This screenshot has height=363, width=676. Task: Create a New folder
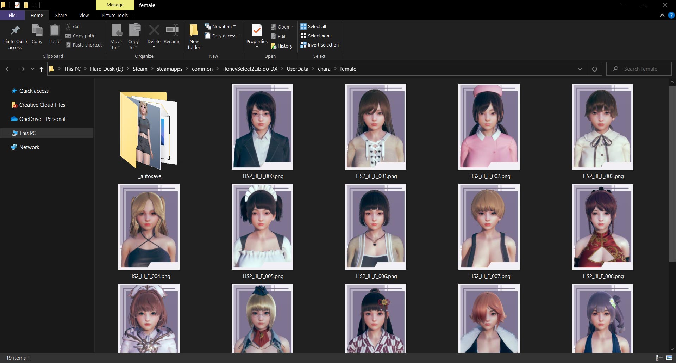pyautogui.click(x=194, y=37)
